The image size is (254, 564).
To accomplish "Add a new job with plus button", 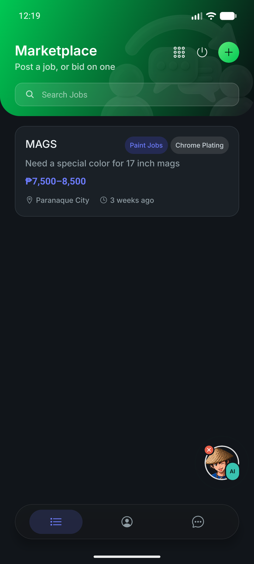I will [x=229, y=52].
